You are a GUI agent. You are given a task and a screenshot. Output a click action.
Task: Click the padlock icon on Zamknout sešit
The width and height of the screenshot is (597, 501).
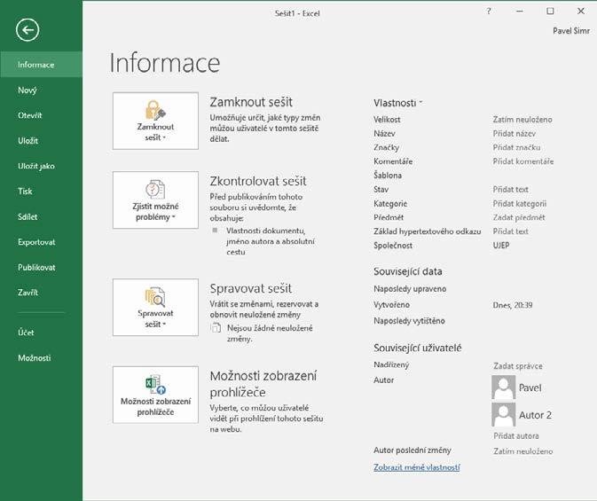point(155,111)
